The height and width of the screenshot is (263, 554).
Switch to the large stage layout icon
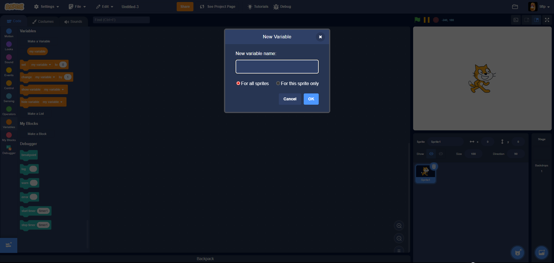pyautogui.click(x=536, y=20)
